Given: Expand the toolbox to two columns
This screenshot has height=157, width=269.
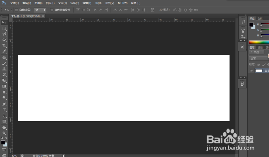Looking at the screenshot, I should [2, 15].
